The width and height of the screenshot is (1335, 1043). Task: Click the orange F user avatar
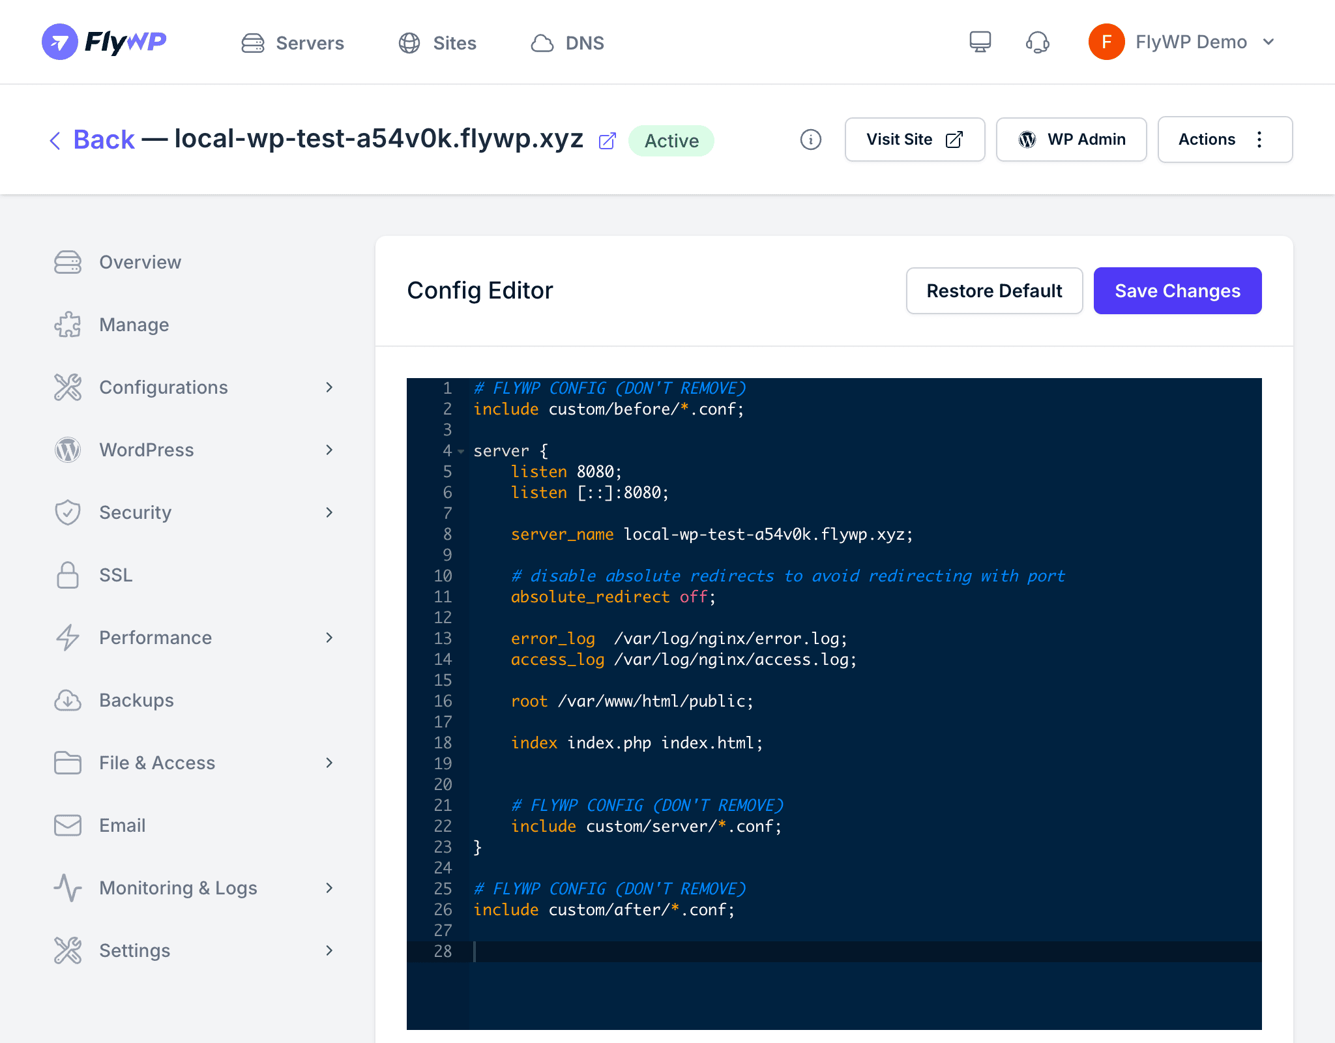pyautogui.click(x=1106, y=42)
